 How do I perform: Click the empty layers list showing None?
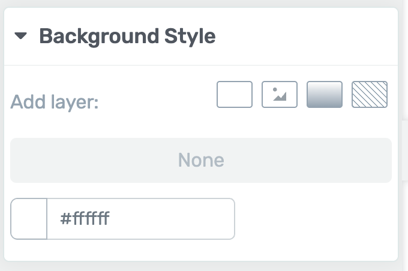tap(201, 160)
